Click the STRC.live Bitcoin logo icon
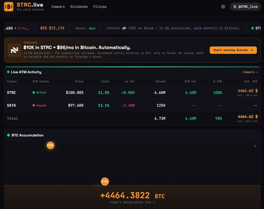Image resolution: width=264 pixels, height=209 pixels. 9,7
